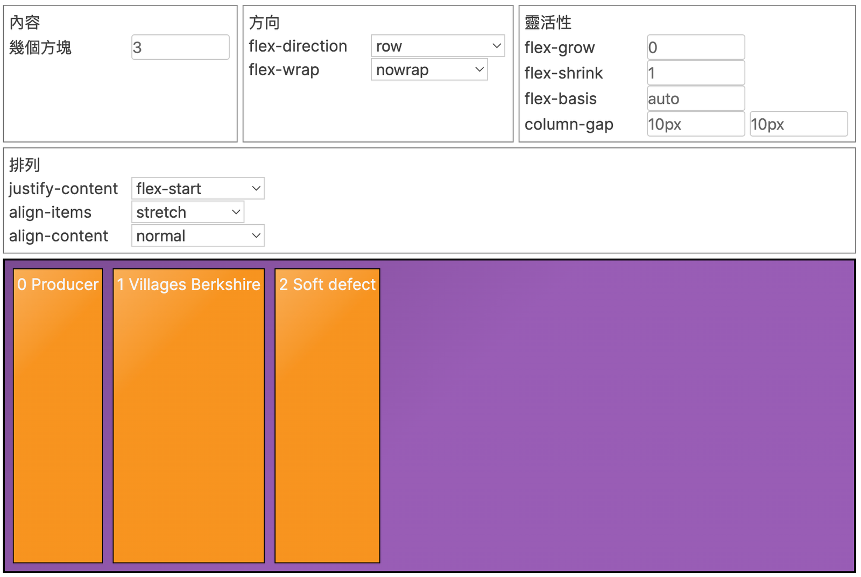Click the column-gap label text
This screenshot has width=861, height=577.
569,125
